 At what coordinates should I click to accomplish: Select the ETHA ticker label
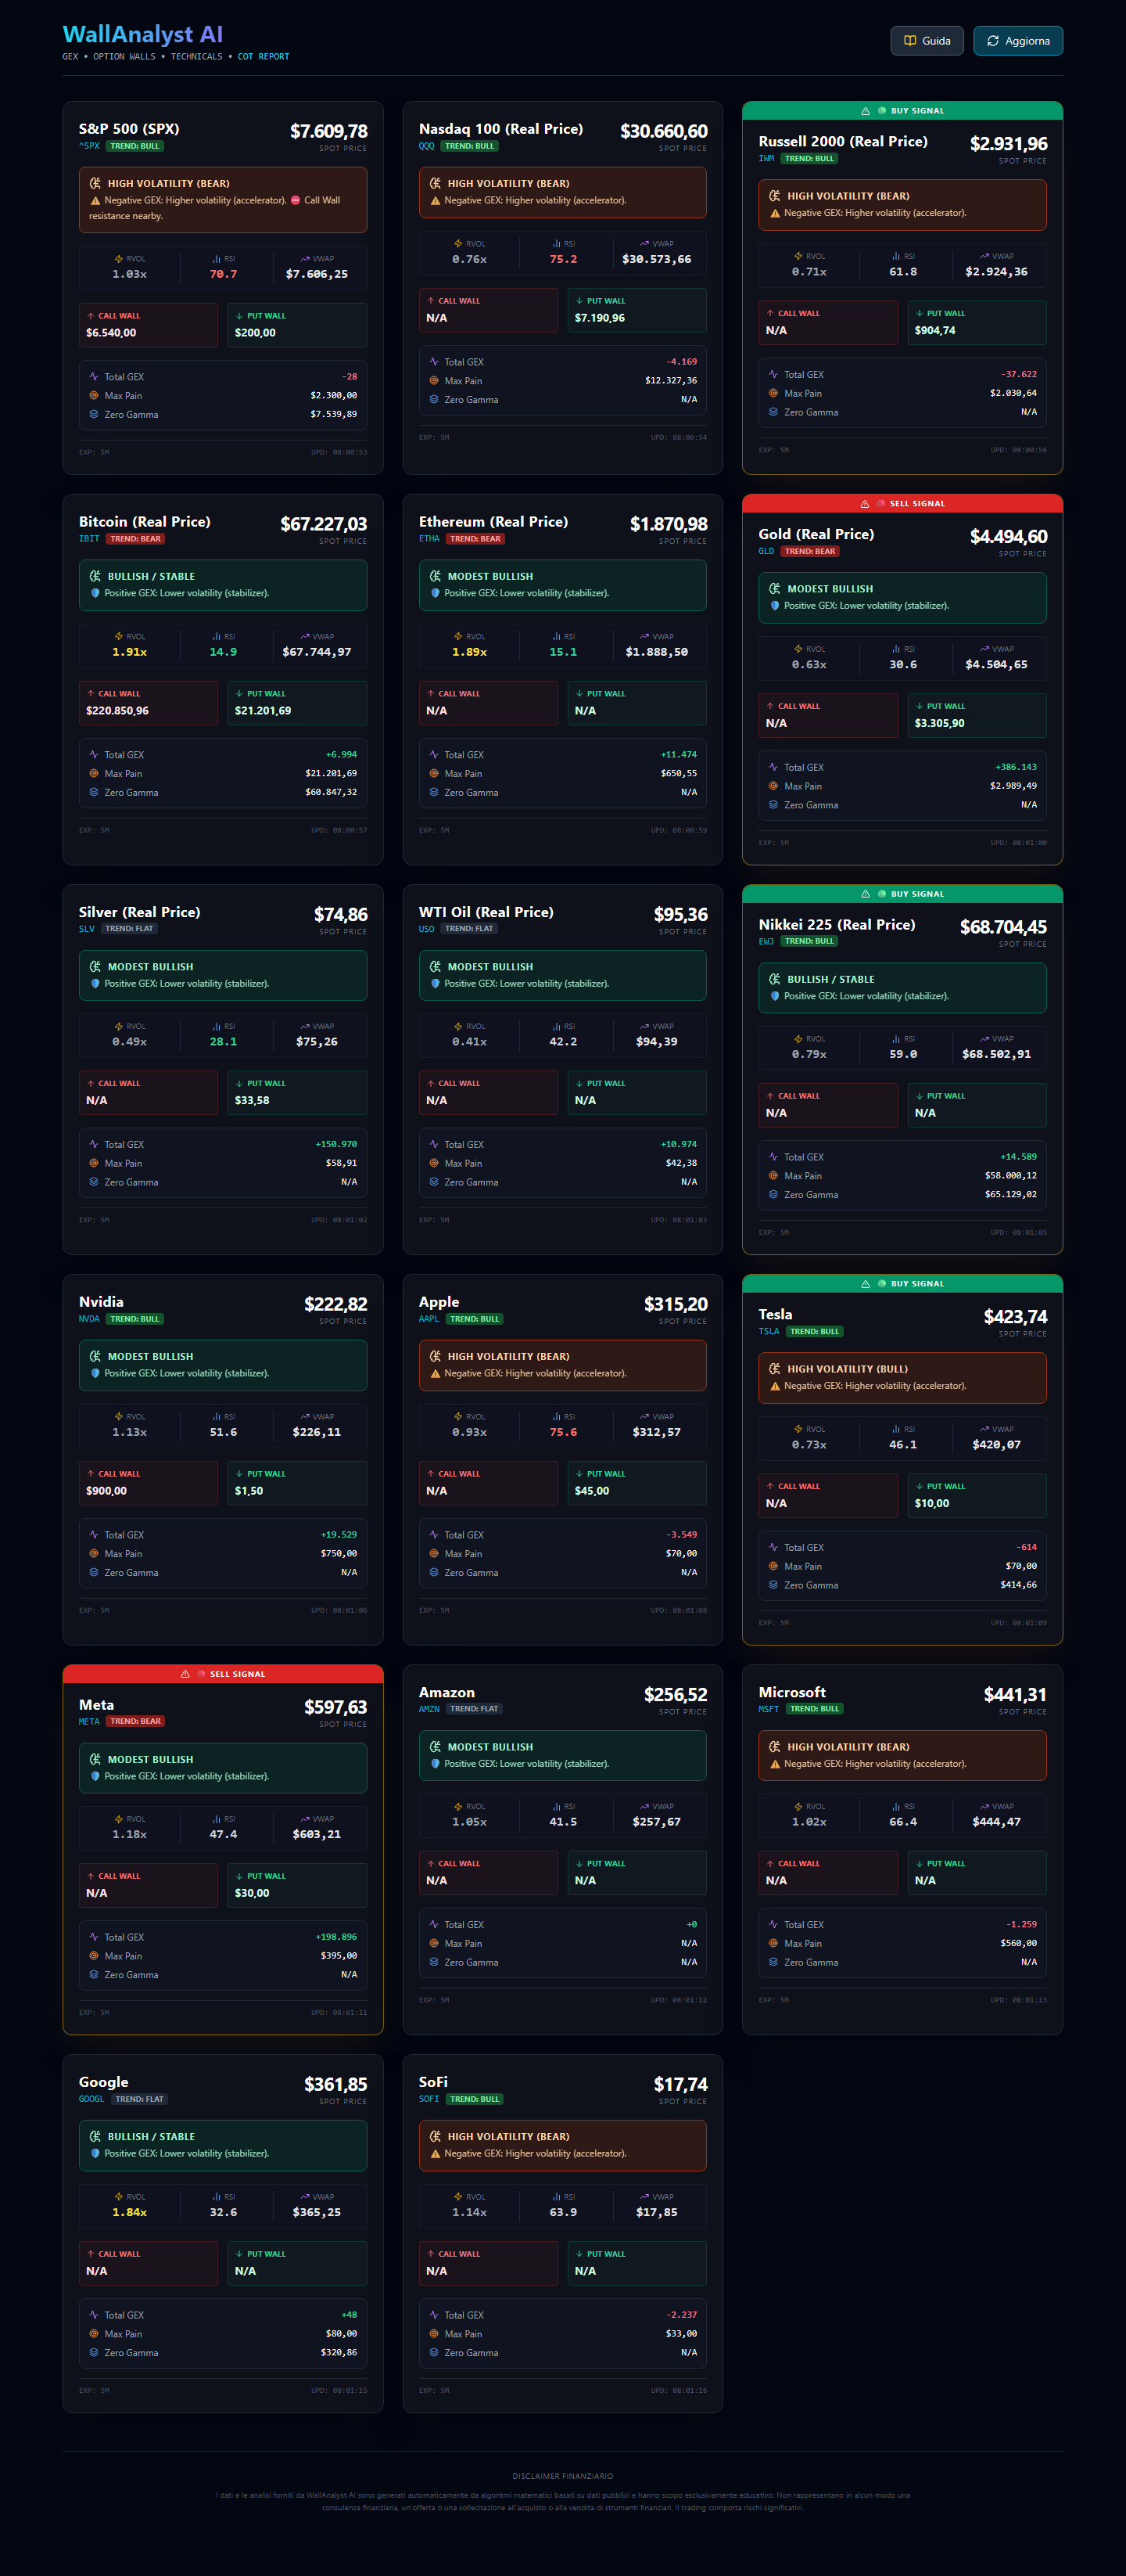pyautogui.click(x=429, y=539)
